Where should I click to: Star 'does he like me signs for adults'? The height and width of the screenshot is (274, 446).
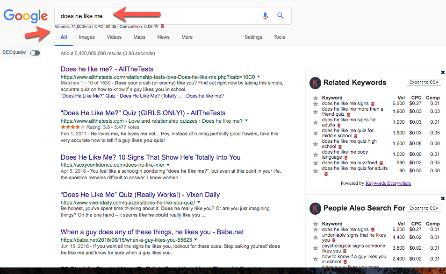316,123
